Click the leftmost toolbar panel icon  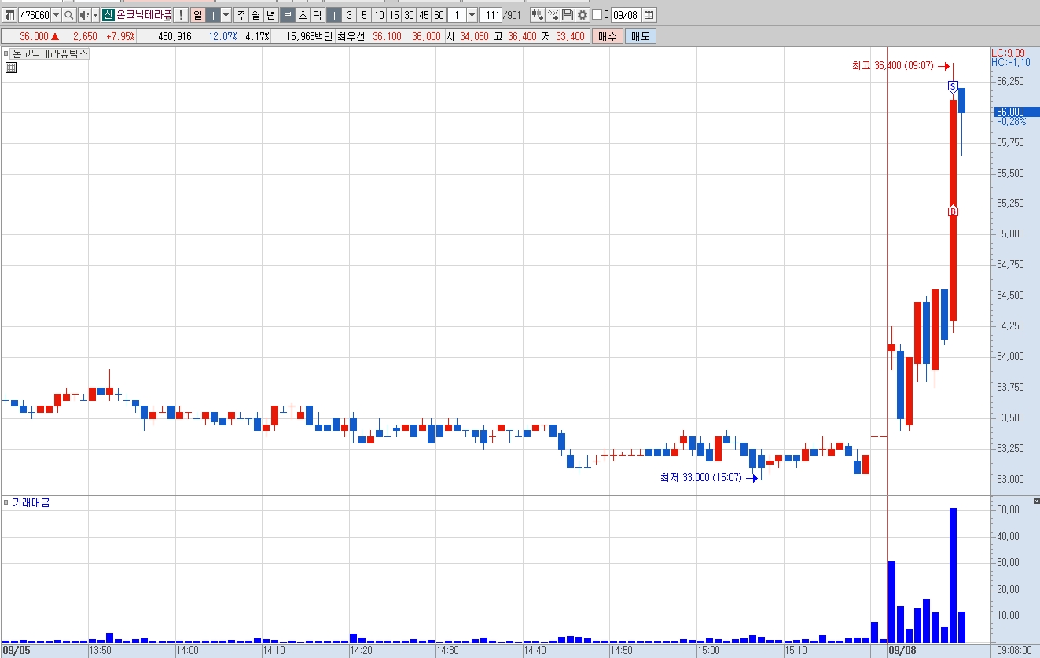coord(10,15)
